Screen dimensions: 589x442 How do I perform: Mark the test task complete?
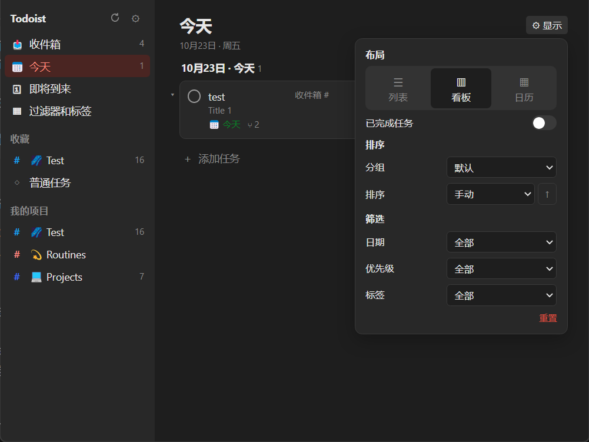pyautogui.click(x=194, y=96)
